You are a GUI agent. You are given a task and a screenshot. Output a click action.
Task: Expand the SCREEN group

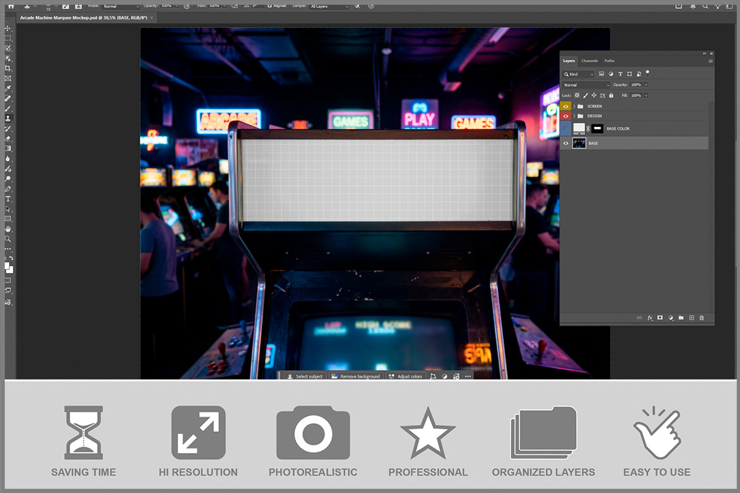(574, 107)
